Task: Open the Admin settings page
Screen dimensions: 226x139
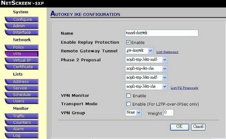Action: (x=22, y=26)
